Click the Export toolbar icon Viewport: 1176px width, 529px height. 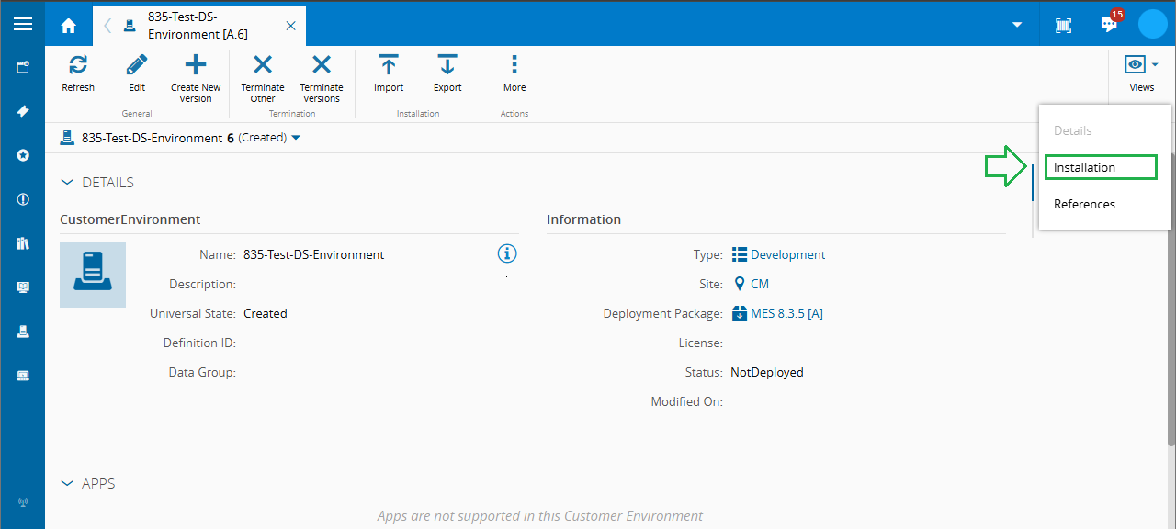(x=447, y=66)
